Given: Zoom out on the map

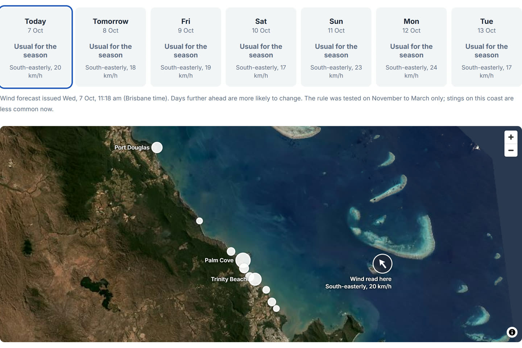Looking at the screenshot, I should 511,150.
